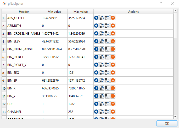Remove the AZIMUTH row with orange minus
This screenshot has width=179, height=128.
pos(113,26)
